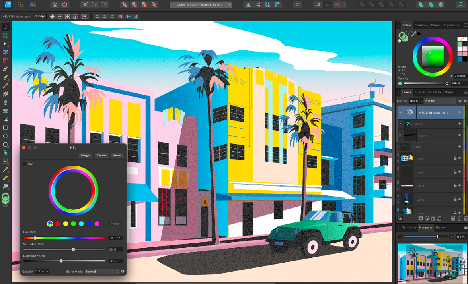Open the History tab
The image size is (468, 284).
pos(441,228)
